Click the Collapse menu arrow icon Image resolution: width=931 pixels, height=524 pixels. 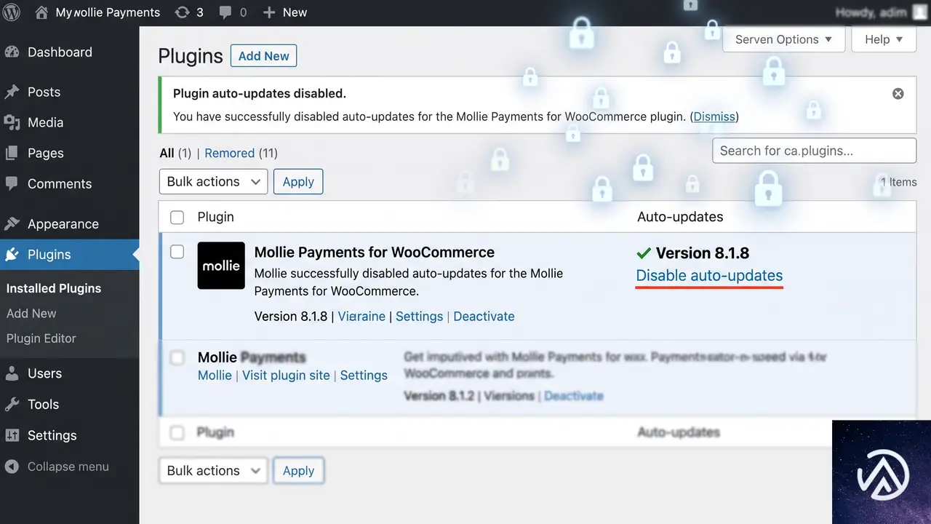tap(11, 467)
